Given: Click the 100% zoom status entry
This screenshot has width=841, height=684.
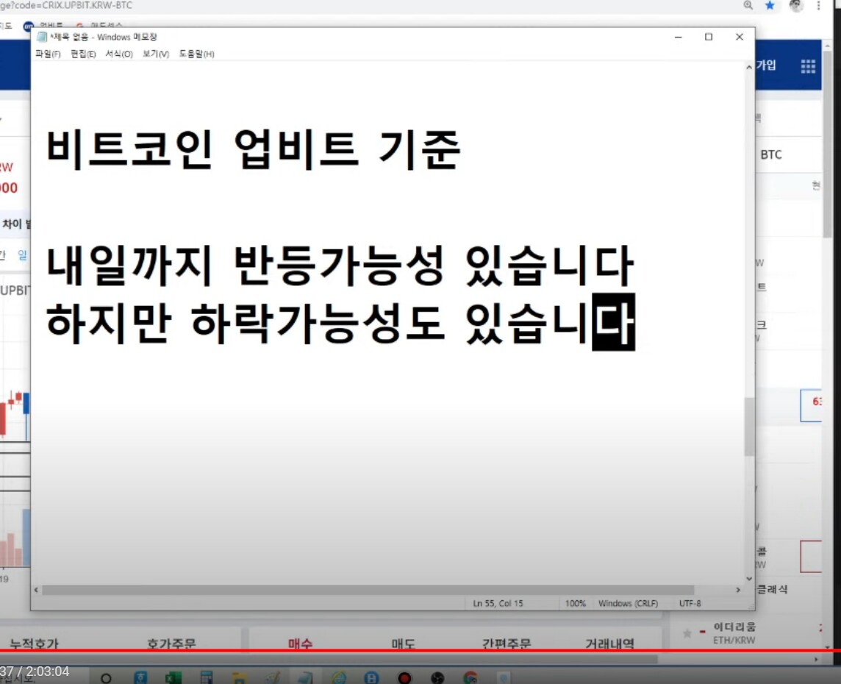Looking at the screenshot, I should point(575,604).
